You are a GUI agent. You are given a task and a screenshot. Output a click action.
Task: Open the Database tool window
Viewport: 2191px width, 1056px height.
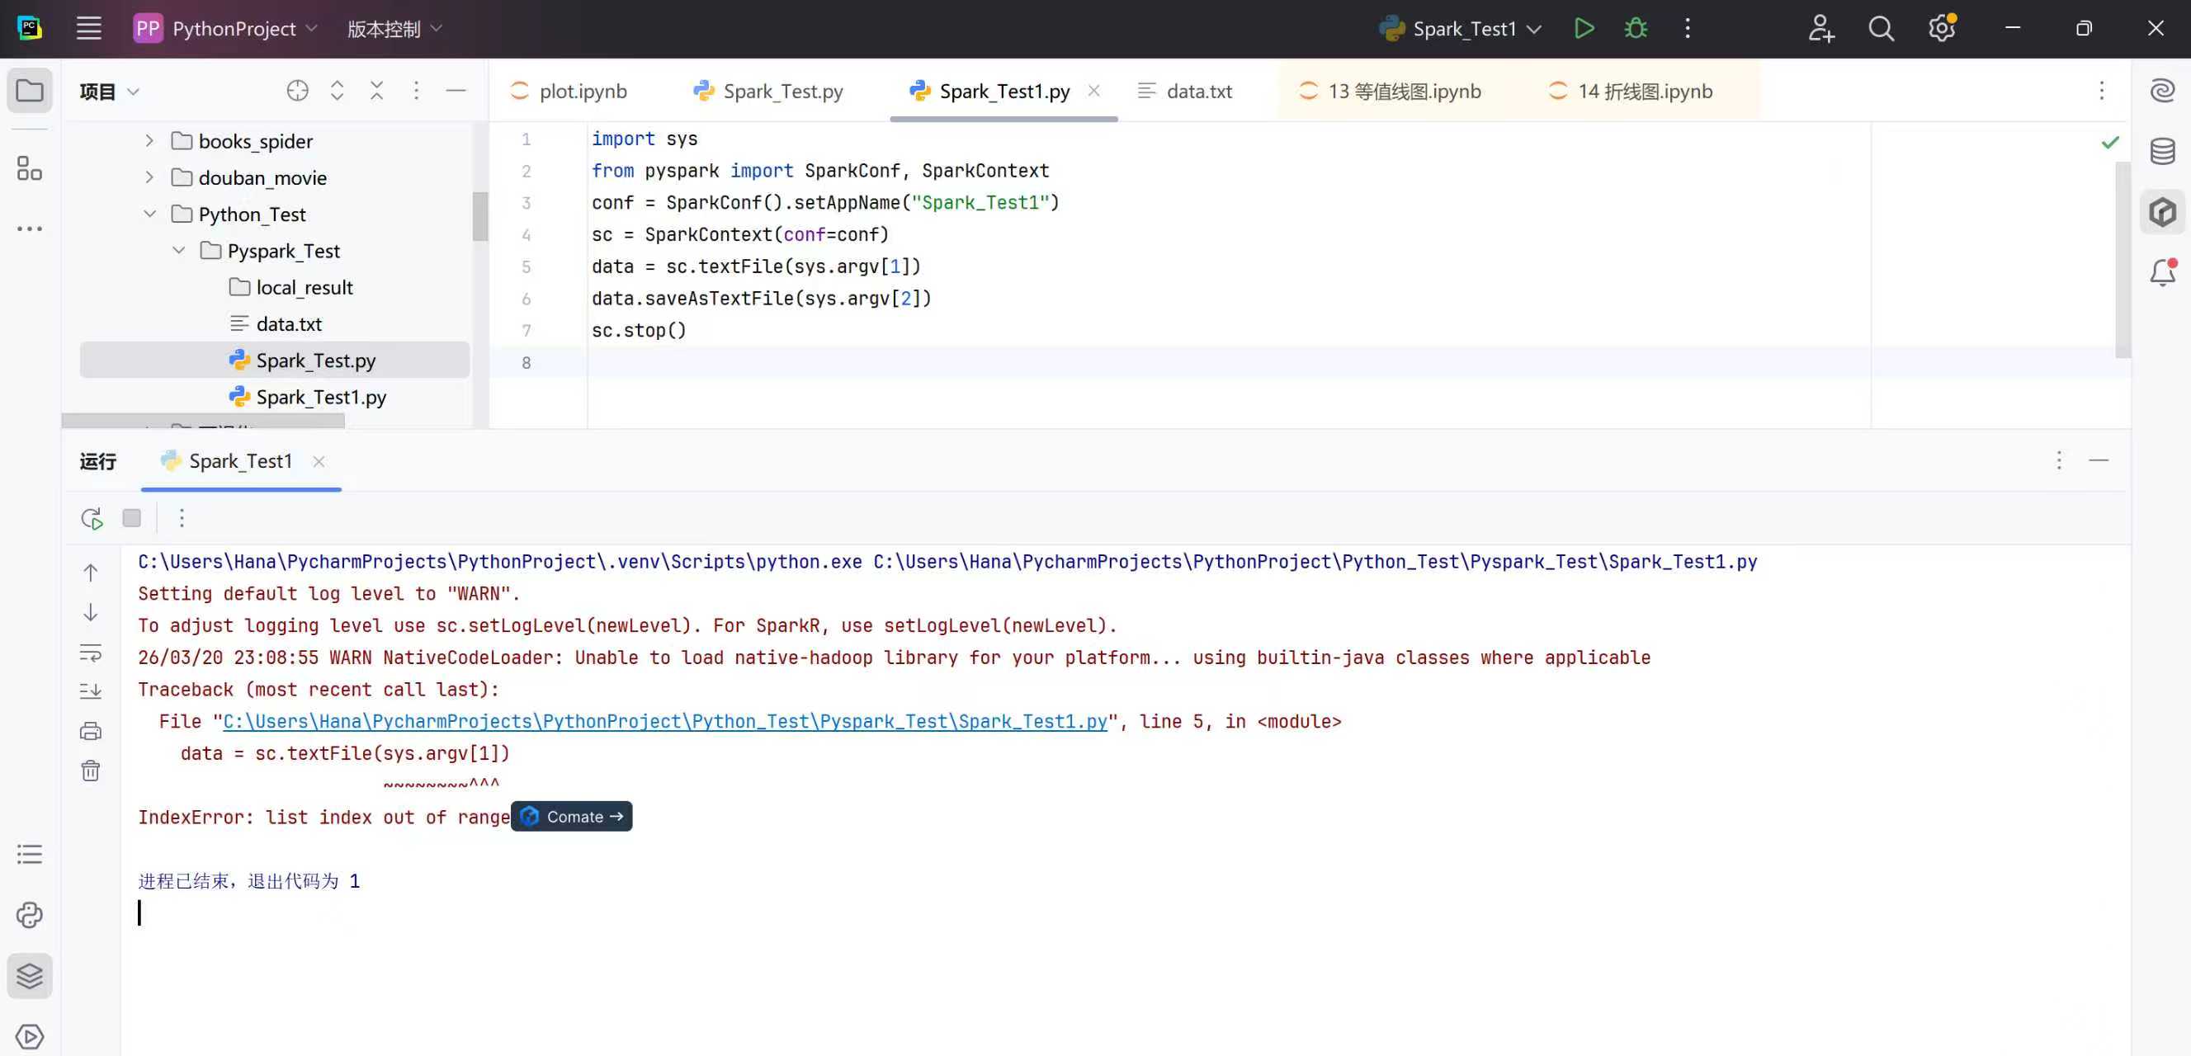click(2161, 151)
